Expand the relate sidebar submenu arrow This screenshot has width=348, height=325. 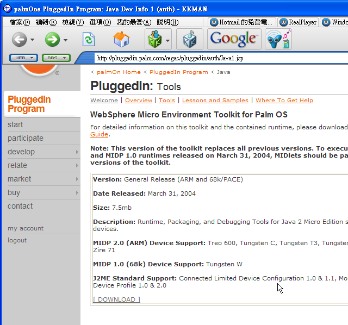pos(77,165)
